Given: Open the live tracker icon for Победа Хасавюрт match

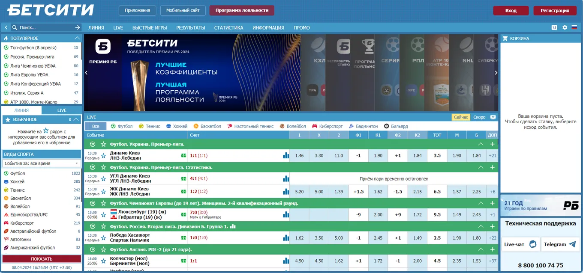Looking at the screenshot, I should pos(183,238).
